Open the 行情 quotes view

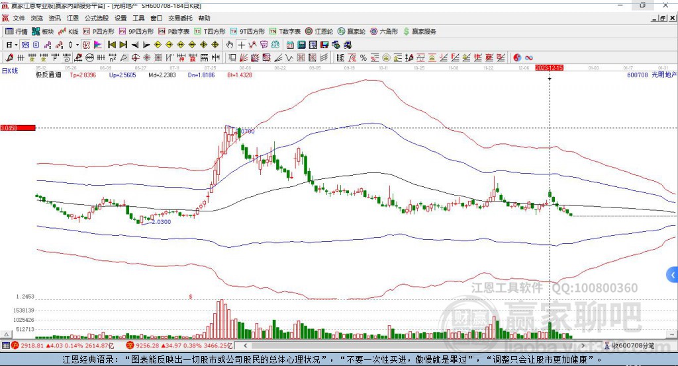[16, 32]
